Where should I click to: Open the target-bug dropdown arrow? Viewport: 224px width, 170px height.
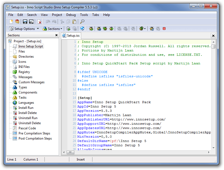click(145, 29)
